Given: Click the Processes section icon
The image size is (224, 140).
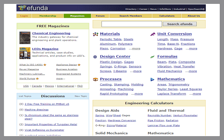Looking at the screenshot, I should (95, 79).
